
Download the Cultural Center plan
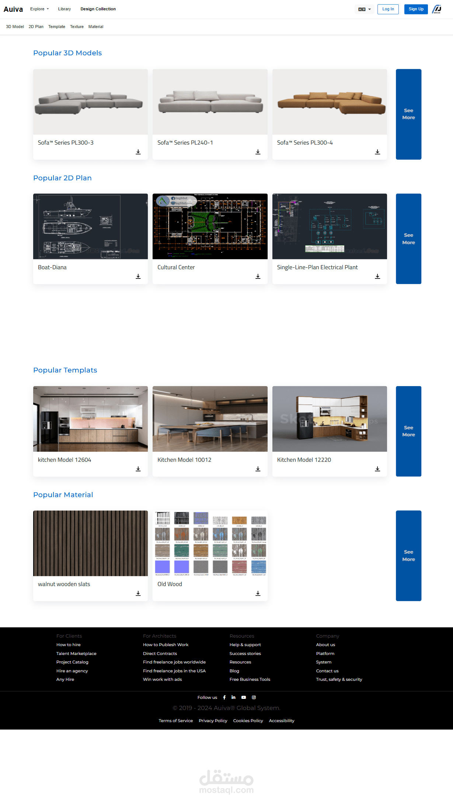tap(258, 276)
